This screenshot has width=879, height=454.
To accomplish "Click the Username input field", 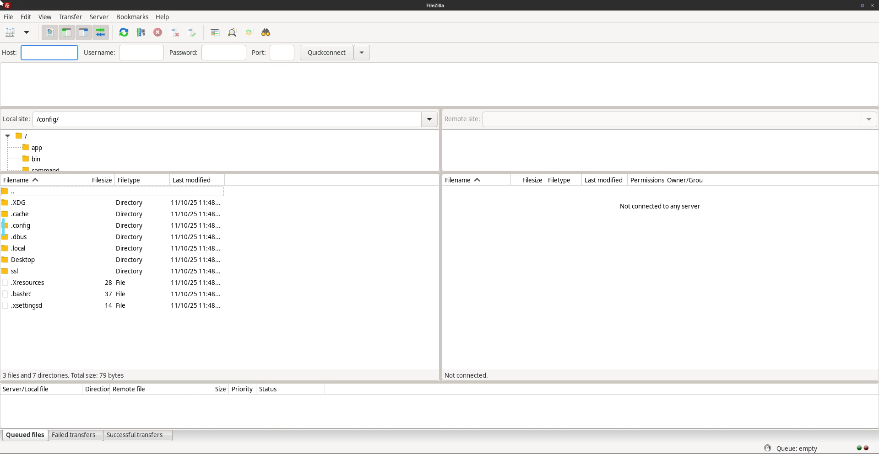I will [x=141, y=53].
